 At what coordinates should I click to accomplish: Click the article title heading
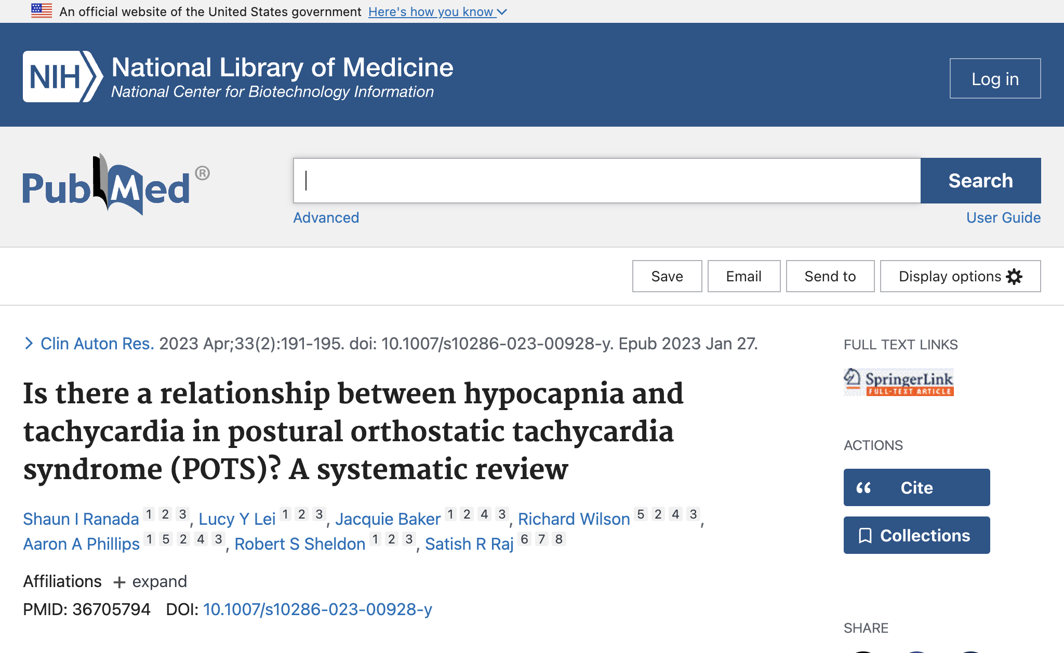(353, 431)
